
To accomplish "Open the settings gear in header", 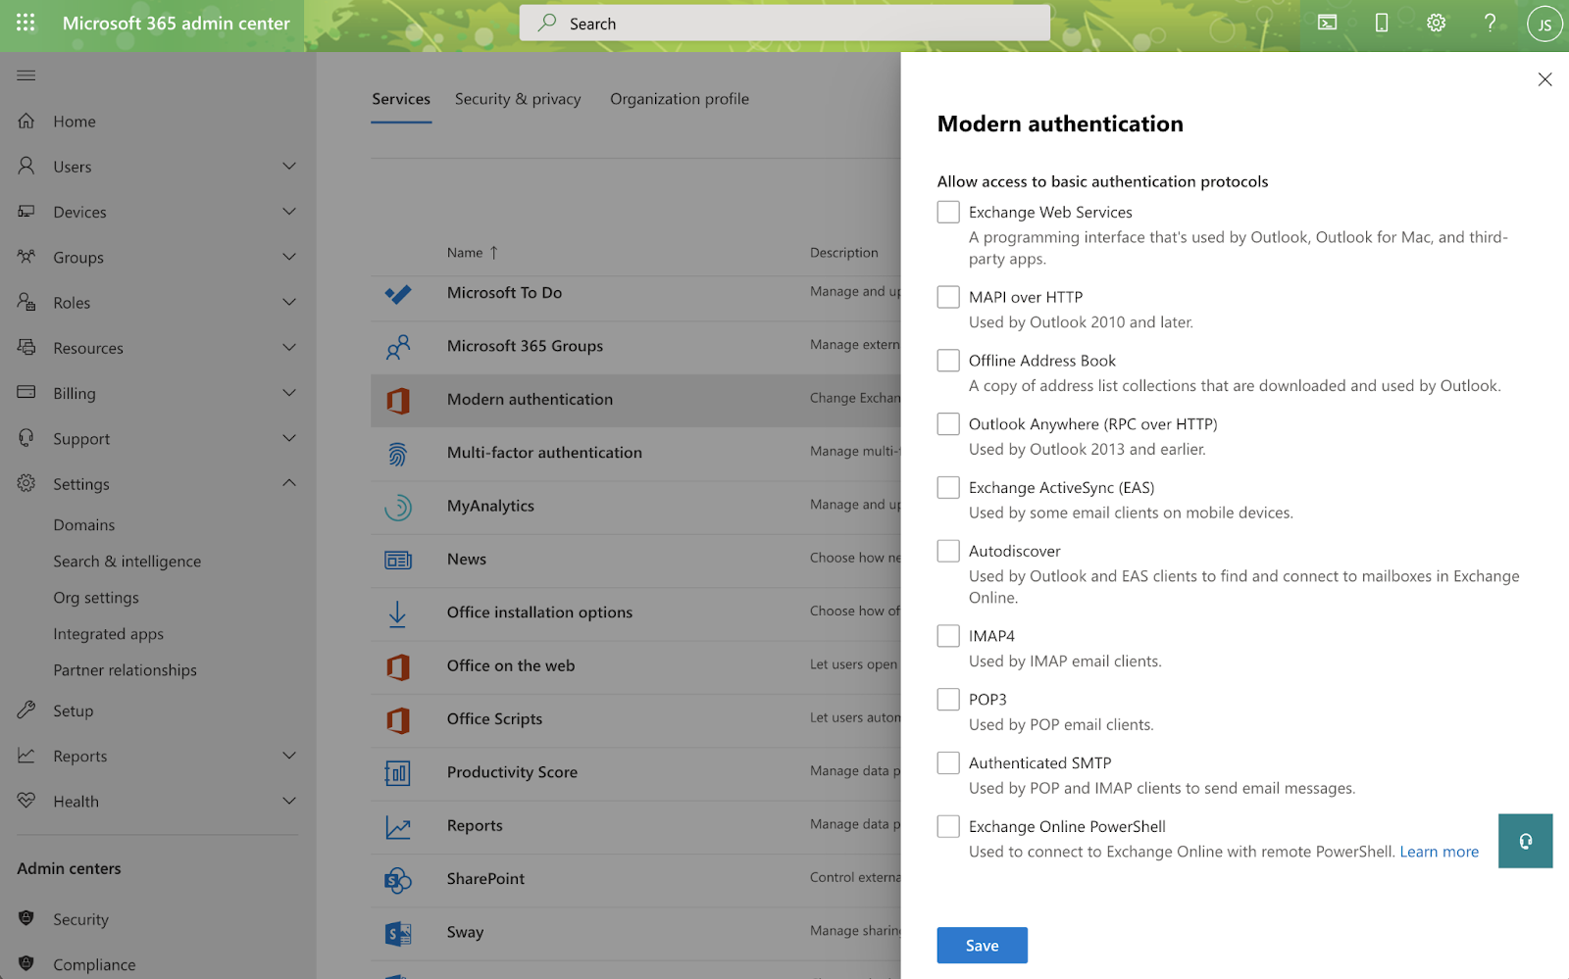I will click(x=1436, y=23).
